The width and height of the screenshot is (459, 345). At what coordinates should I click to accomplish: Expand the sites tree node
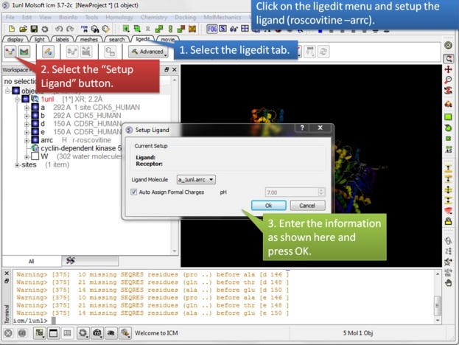click(18, 165)
